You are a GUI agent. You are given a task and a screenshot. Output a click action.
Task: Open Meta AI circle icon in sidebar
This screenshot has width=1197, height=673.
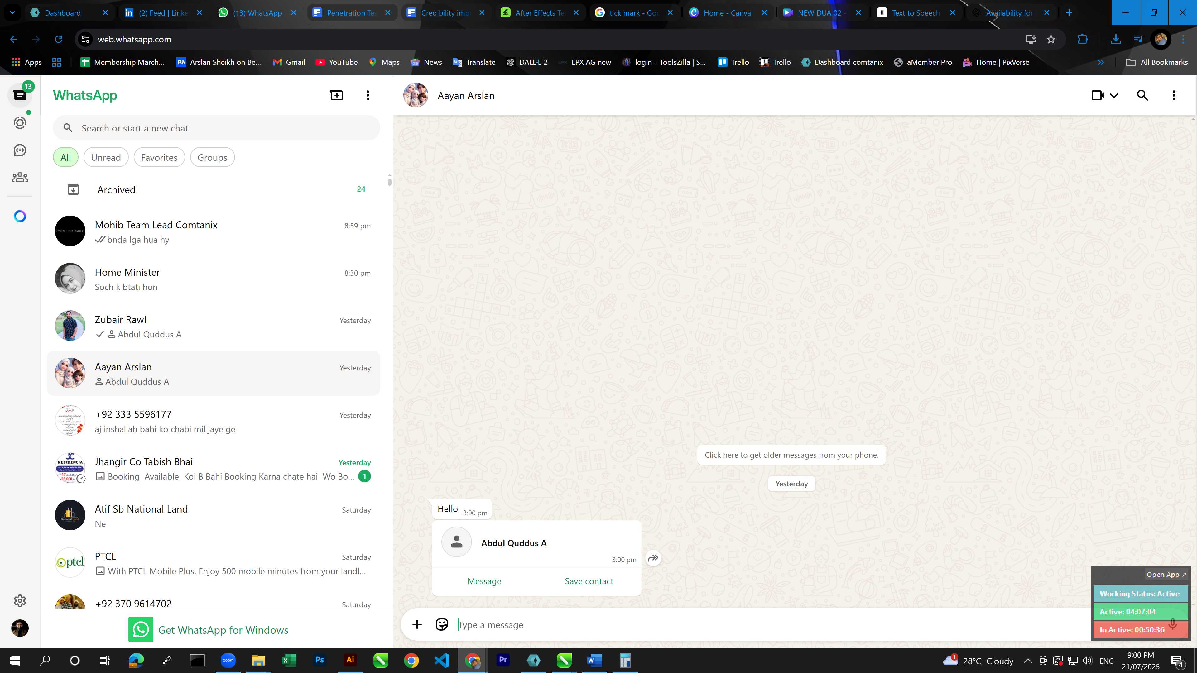20,217
